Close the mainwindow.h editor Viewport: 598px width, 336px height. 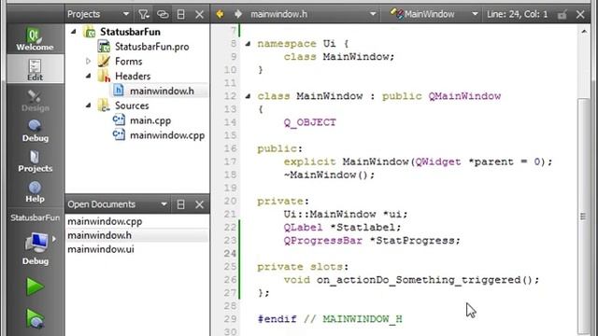coord(580,14)
